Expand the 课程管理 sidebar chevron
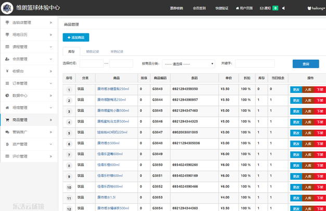 coord(51,47)
